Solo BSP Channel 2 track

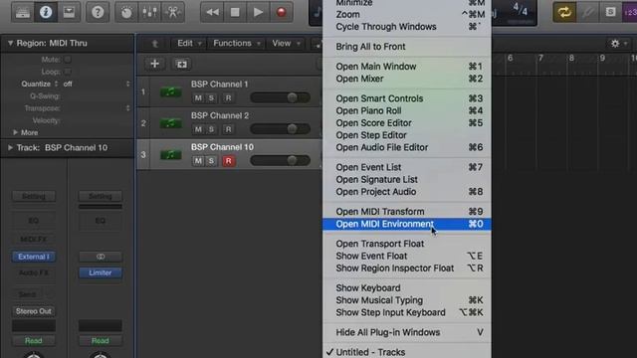[211, 129]
